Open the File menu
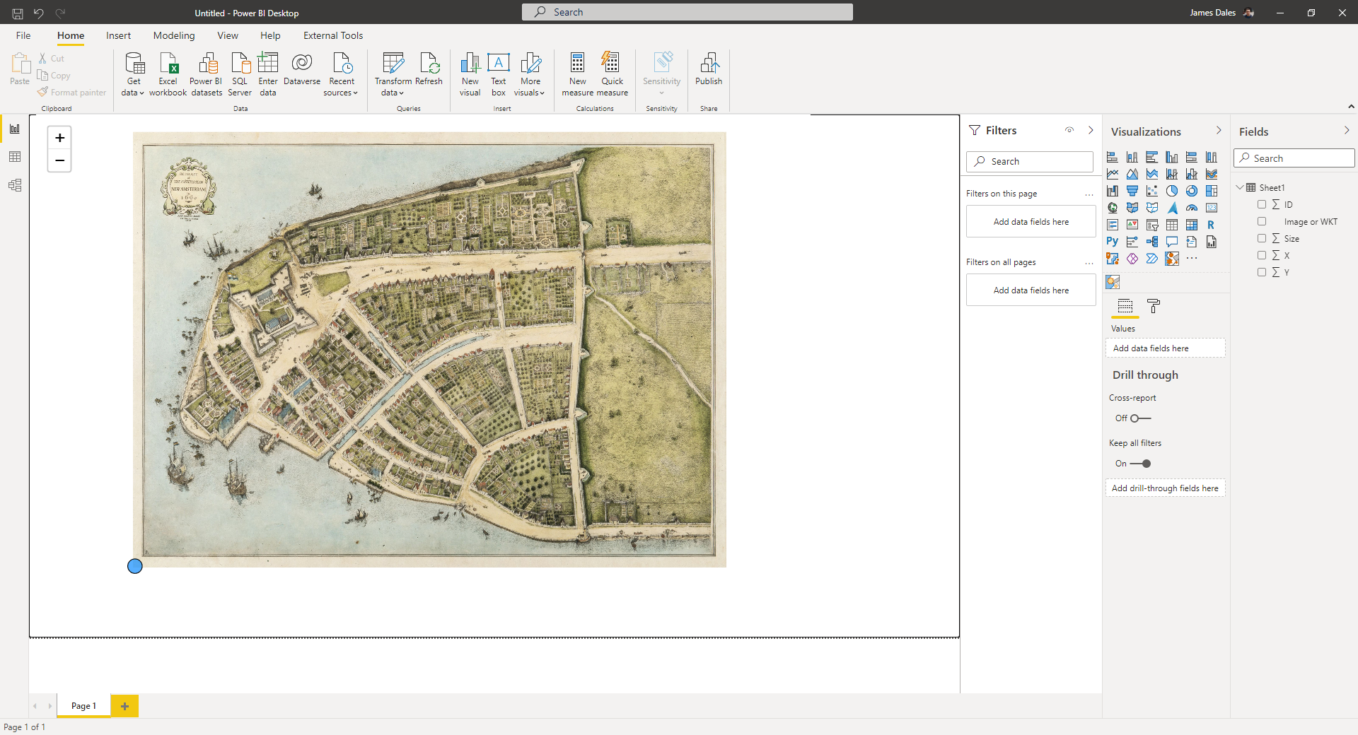The width and height of the screenshot is (1358, 735). [23, 35]
